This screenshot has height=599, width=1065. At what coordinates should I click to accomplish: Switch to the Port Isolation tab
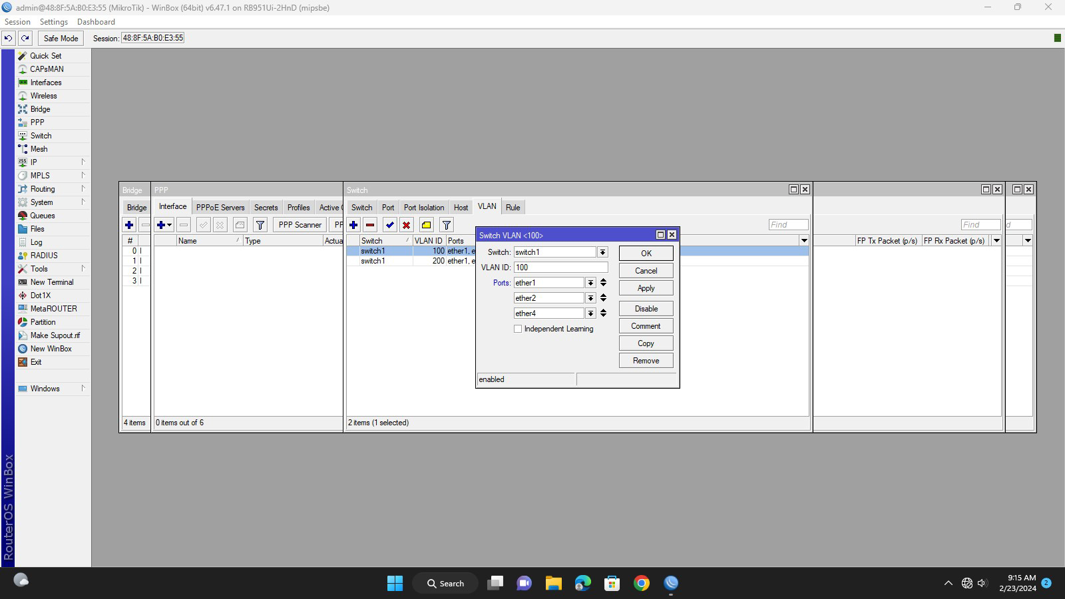click(423, 208)
